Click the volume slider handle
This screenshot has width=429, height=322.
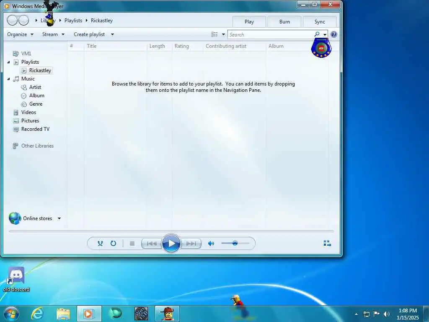pyautogui.click(x=235, y=243)
